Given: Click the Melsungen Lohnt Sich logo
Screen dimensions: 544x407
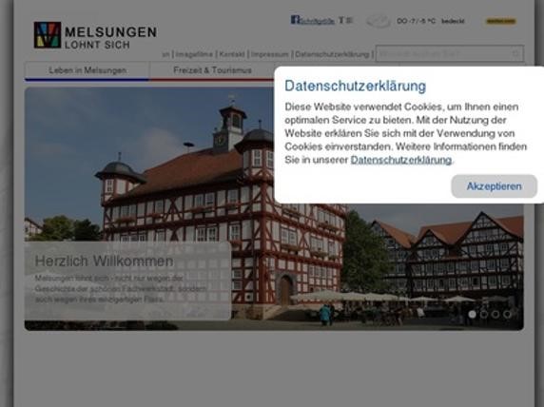Looking at the screenshot, I should 95,35.
